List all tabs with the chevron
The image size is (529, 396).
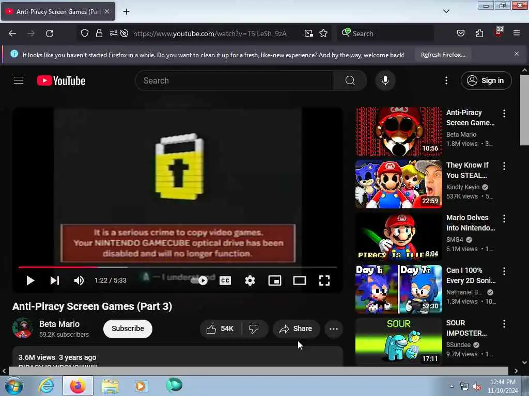(x=446, y=11)
